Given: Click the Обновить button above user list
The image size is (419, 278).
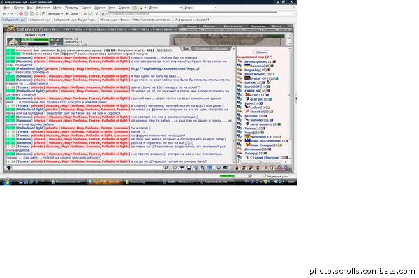Looking at the screenshot, I should pos(262,52).
